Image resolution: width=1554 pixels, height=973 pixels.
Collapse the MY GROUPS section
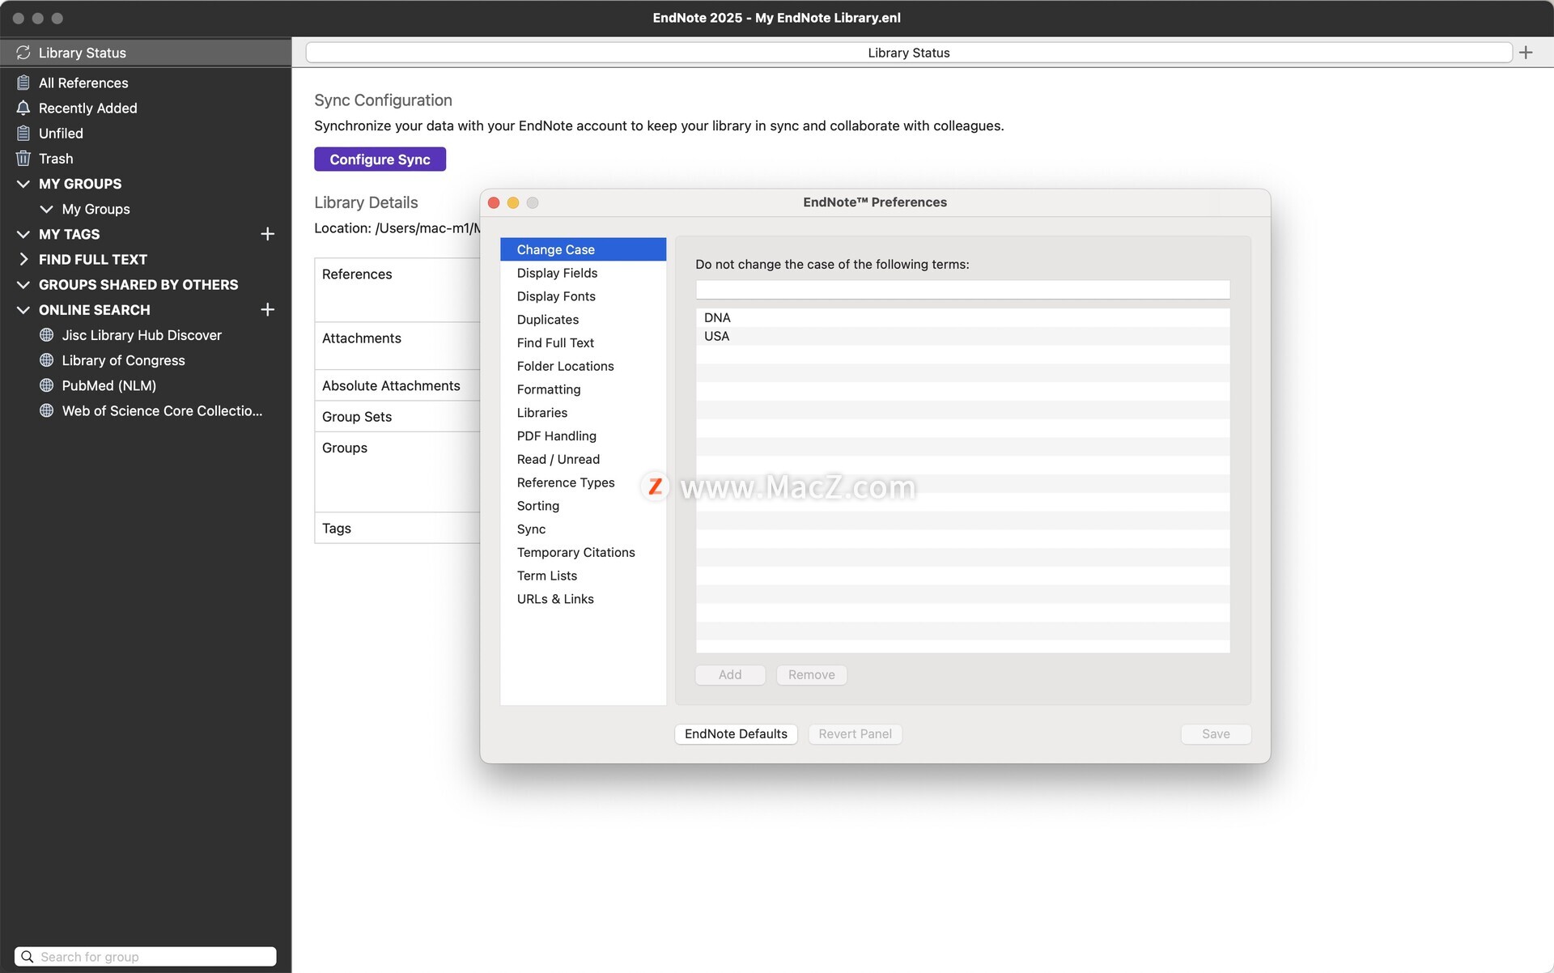click(x=23, y=184)
